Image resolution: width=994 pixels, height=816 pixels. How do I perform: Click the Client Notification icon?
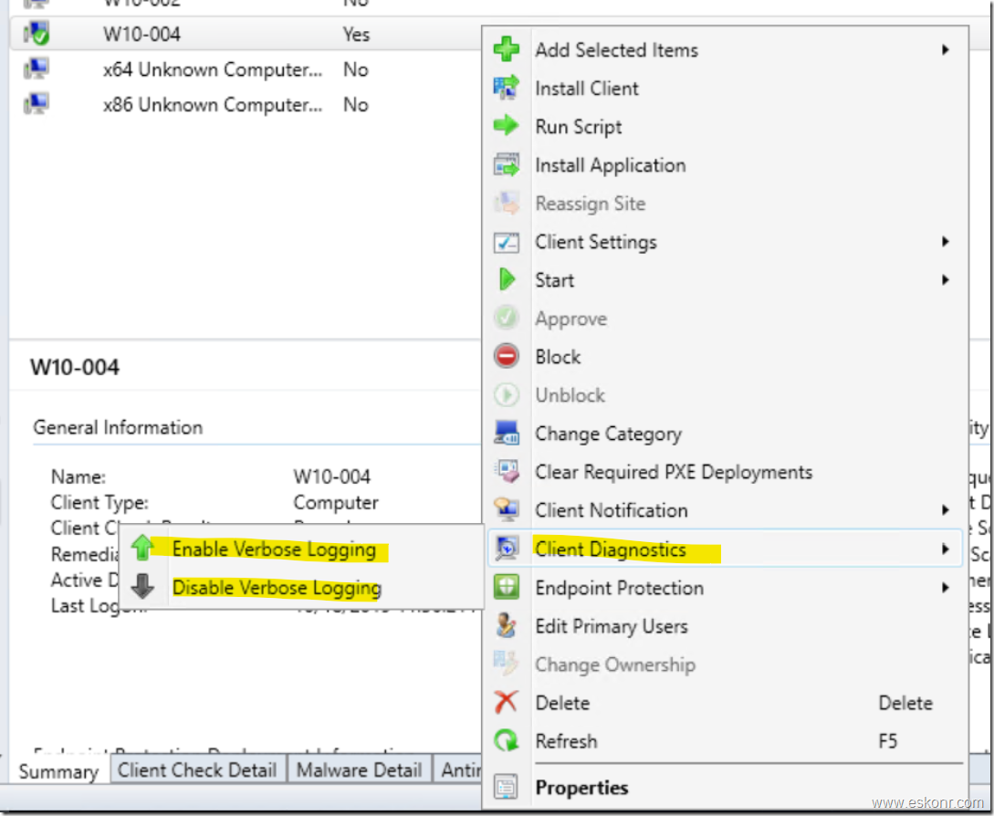[x=507, y=510]
